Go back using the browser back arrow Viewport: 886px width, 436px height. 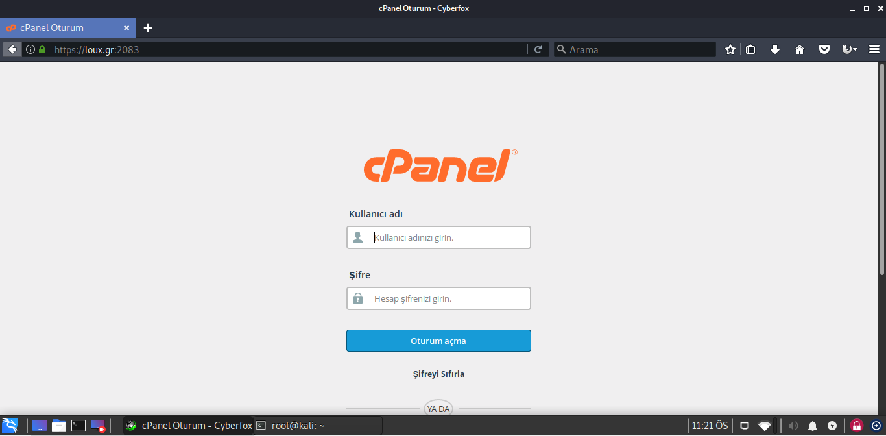coord(12,49)
